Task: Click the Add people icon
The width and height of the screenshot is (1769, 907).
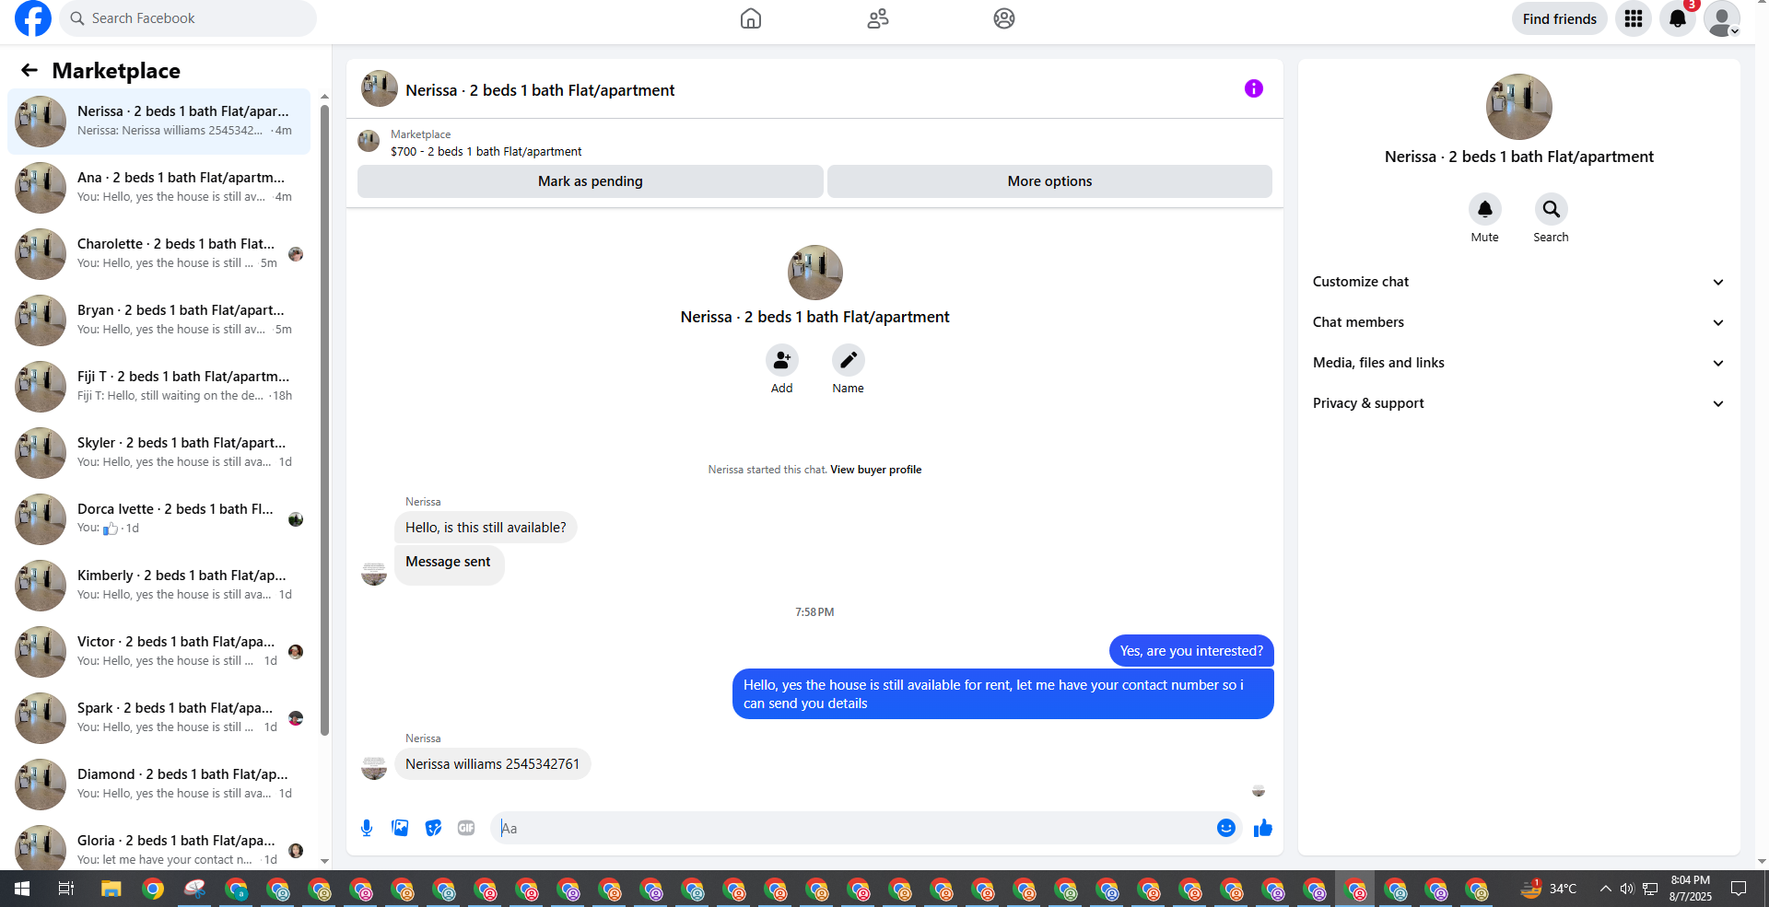Action: (x=782, y=360)
